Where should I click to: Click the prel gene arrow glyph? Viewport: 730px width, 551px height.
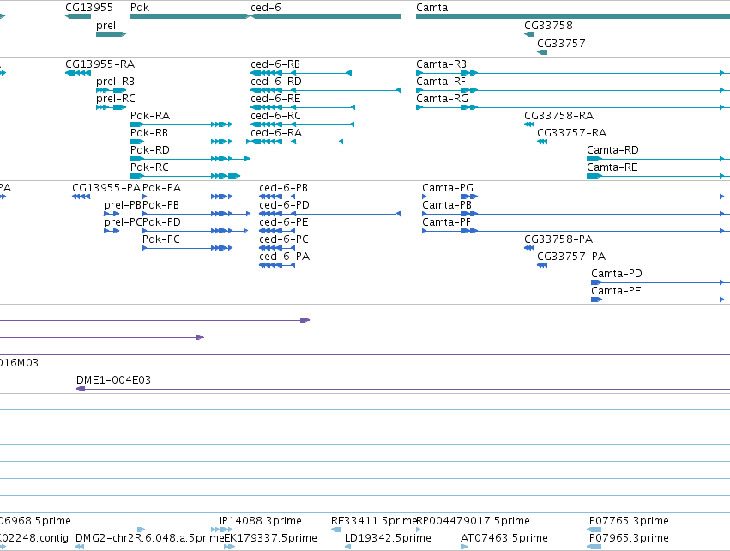(x=111, y=34)
